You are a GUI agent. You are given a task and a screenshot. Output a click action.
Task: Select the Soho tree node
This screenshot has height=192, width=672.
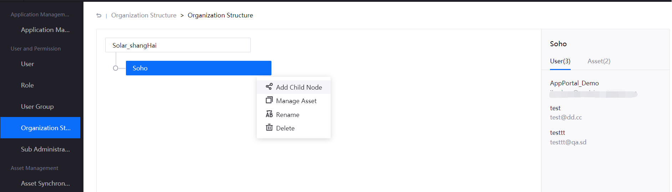coord(198,68)
